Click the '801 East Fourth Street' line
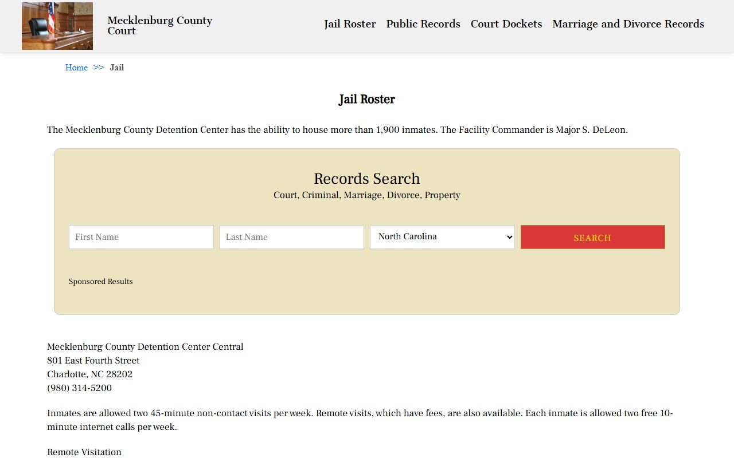The width and height of the screenshot is (734, 458). point(93,361)
